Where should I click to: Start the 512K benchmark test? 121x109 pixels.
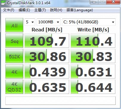pyautogui.click(x=14, y=56)
